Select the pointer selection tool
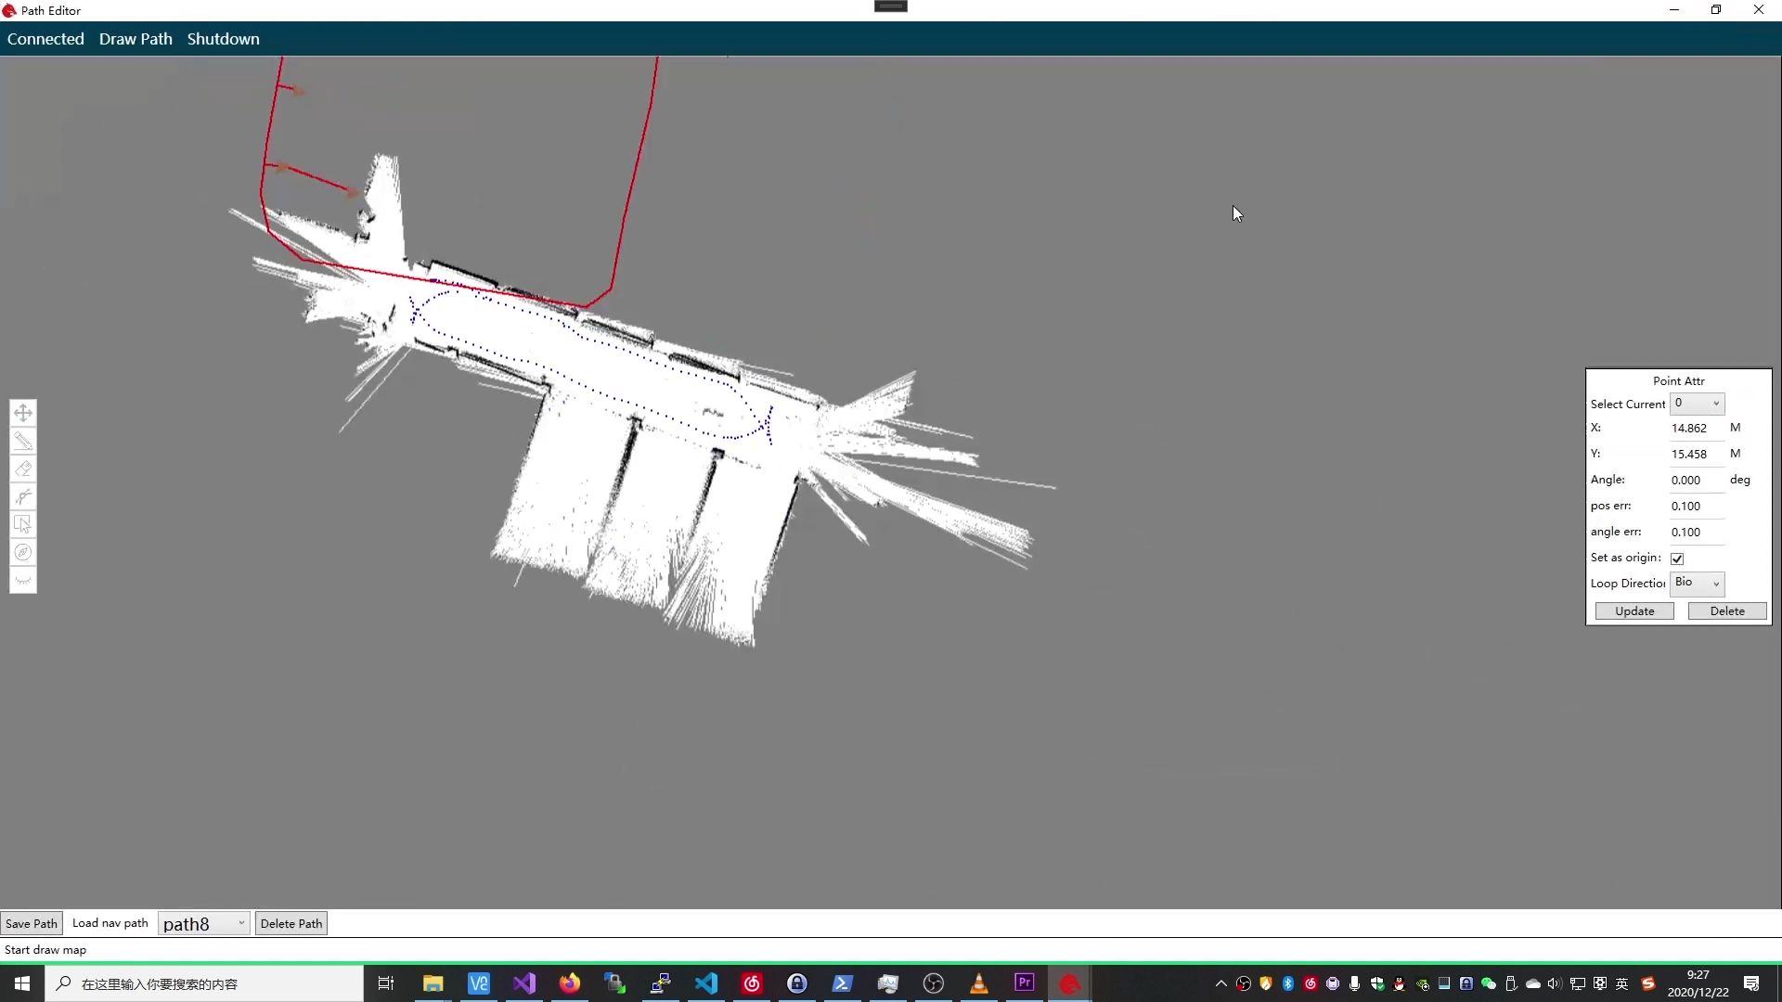 point(23,524)
